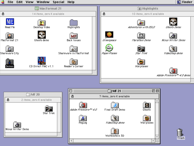Collapse MF 21 window with windowshade box
The height and width of the screenshot is (146, 194).
[157, 91]
